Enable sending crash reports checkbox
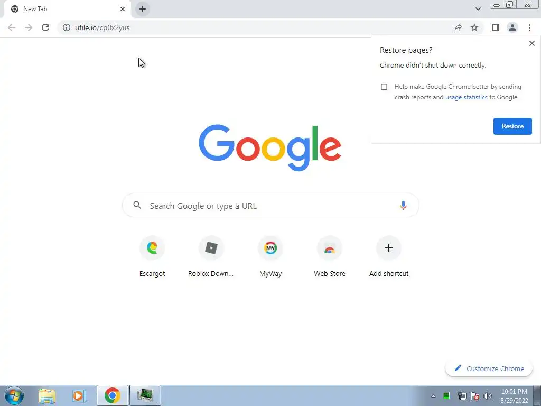Image resolution: width=541 pixels, height=406 pixels. [x=384, y=87]
